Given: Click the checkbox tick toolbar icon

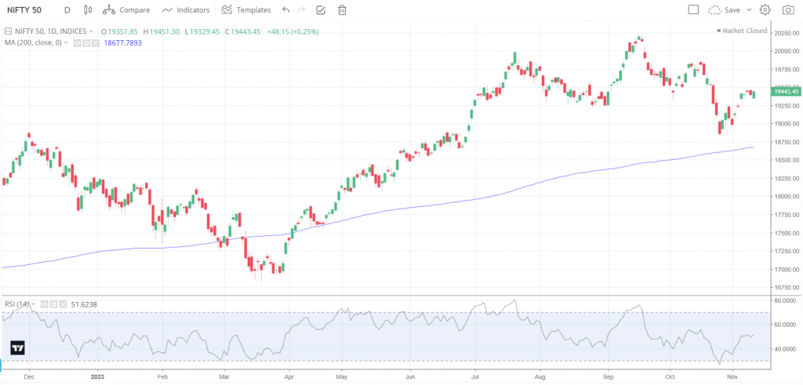Looking at the screenshot, I should click(321, 9).
